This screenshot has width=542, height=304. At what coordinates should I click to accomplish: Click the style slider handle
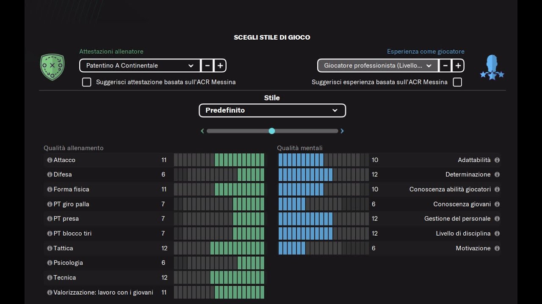click(272, 131)
